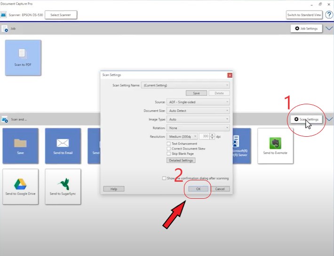Choose the Send to Evernote tile

click(x=275, y=146)
